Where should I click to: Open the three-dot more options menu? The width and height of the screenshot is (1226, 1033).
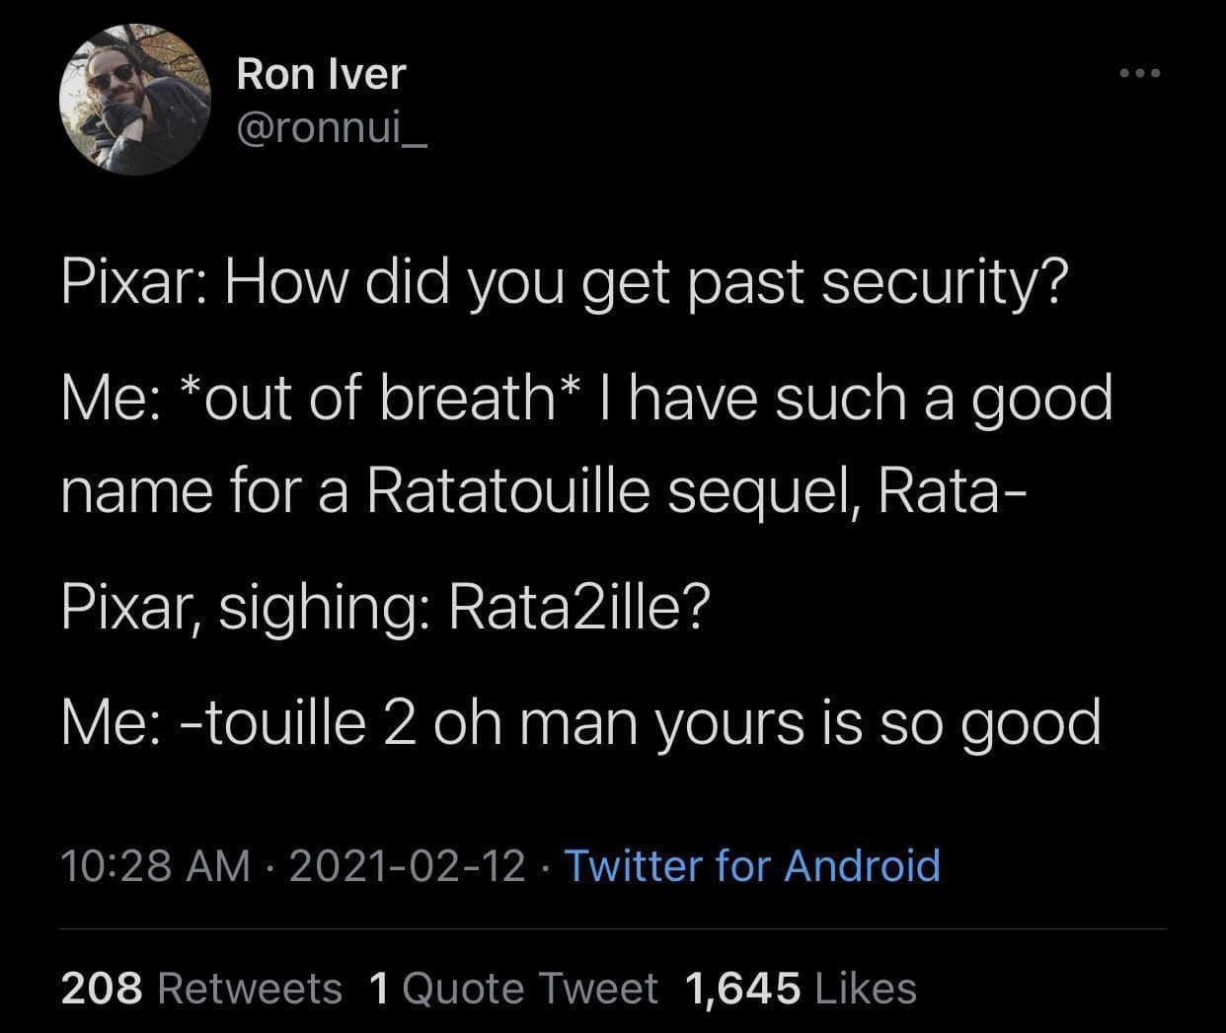(x=1142, y=73)
